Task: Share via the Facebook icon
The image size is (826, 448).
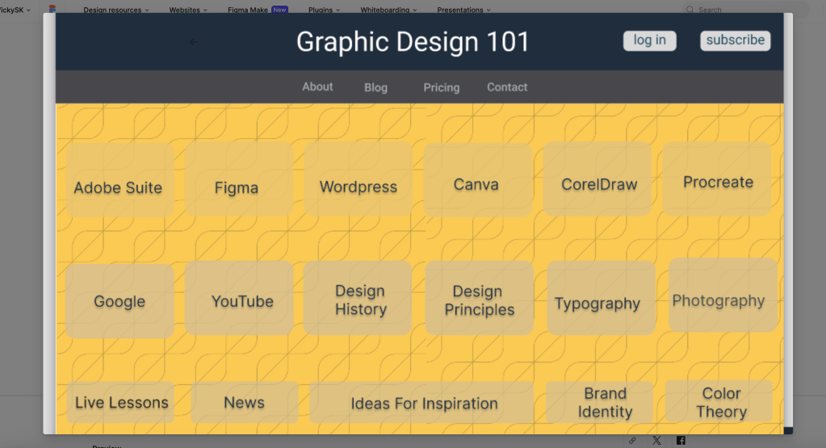Action: pyautogui.click(x=681, y=441)
